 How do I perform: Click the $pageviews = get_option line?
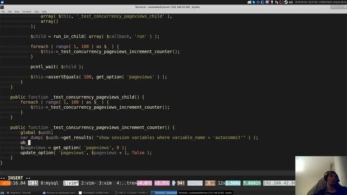(x=74, y=148)
